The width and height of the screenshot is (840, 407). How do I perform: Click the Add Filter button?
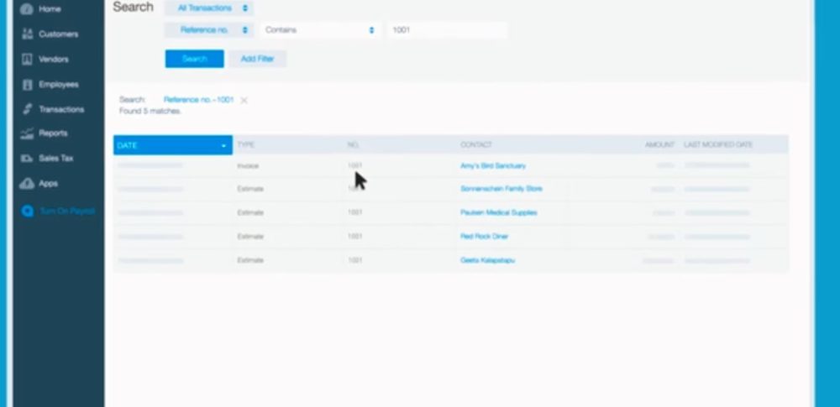258,59
